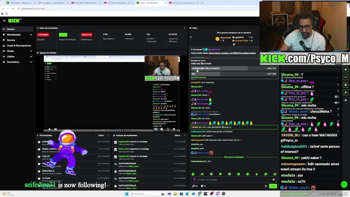The height and width of the screenshot is (197, 350).
Task: Click the channel points infinity icon
Action: [x=195, y=186]
